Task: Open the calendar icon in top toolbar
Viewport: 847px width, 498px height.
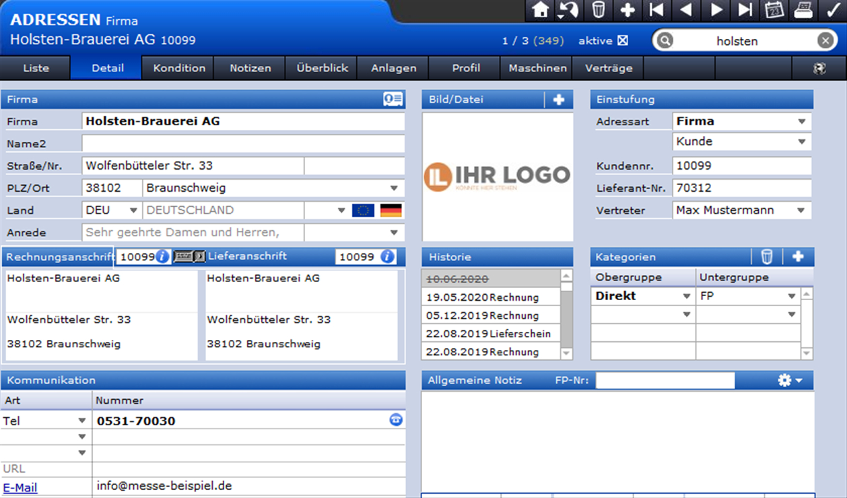Action: [x=774, y=9]
